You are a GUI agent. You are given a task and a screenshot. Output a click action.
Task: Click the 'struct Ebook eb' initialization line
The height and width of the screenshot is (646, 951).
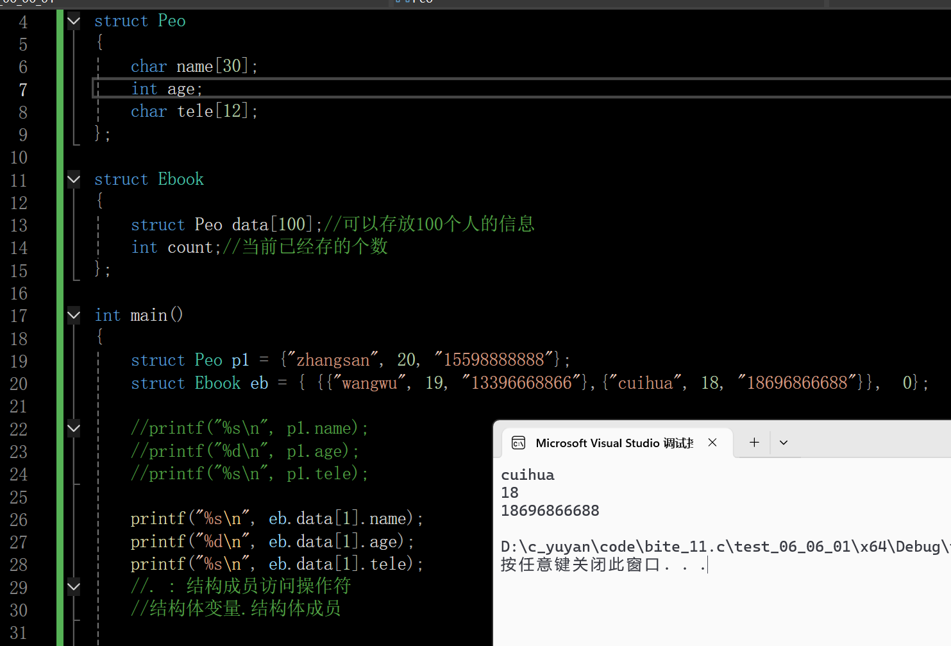click(x=529, y=383)
